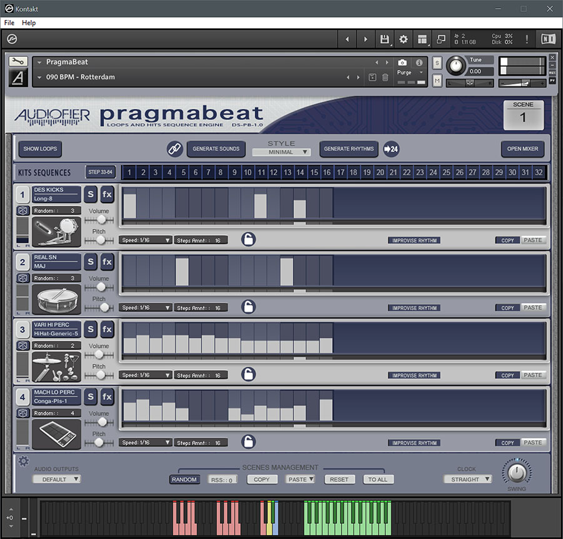Expand the PragmaBeat instrument name menu

(x=39, y=62)
